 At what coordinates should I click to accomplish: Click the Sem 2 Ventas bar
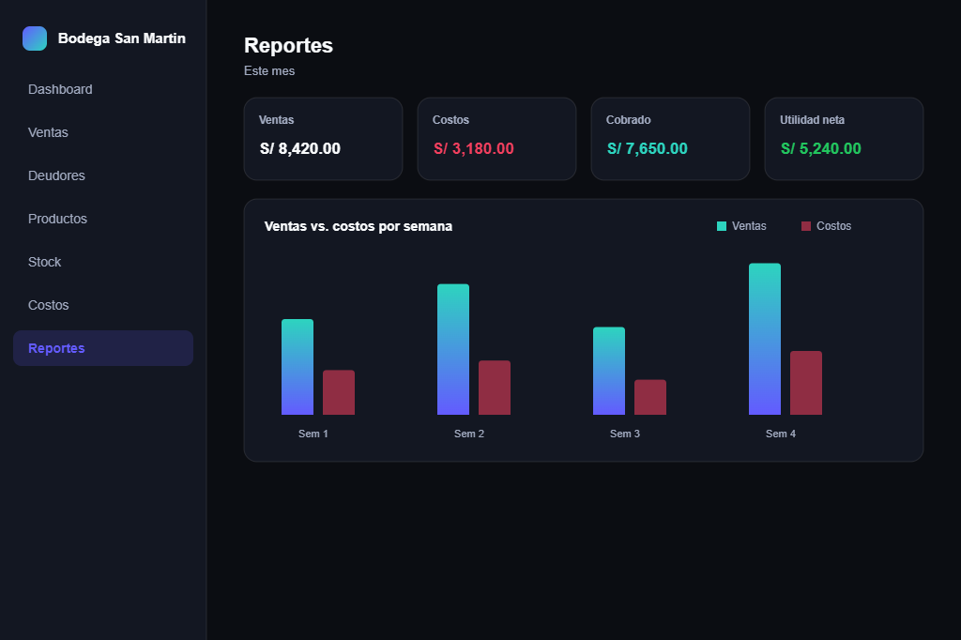(453, 349)
